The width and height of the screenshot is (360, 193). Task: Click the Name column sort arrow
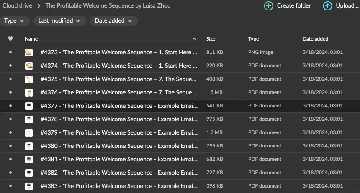pos(194,39)
